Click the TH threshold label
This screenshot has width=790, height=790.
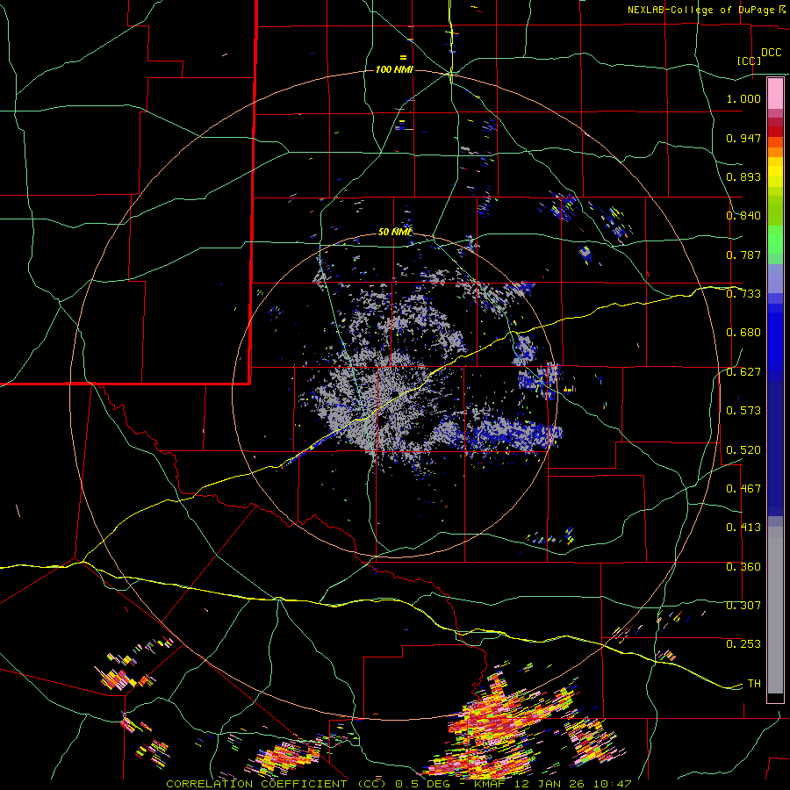pyautogui.click(x=754, y=684)
